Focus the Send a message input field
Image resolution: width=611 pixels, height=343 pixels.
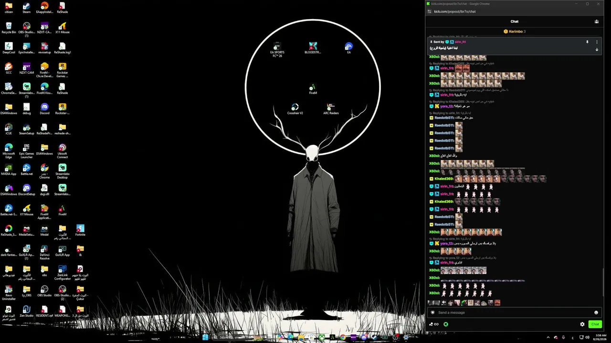515,313
